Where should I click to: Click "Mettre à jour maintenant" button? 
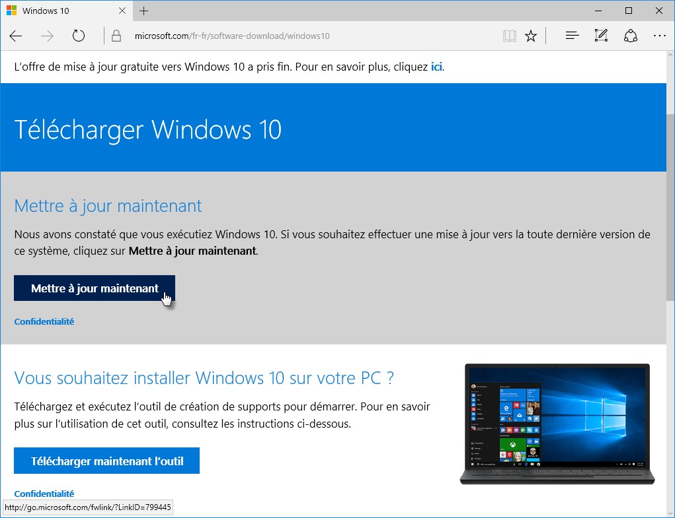coord(95,288)
